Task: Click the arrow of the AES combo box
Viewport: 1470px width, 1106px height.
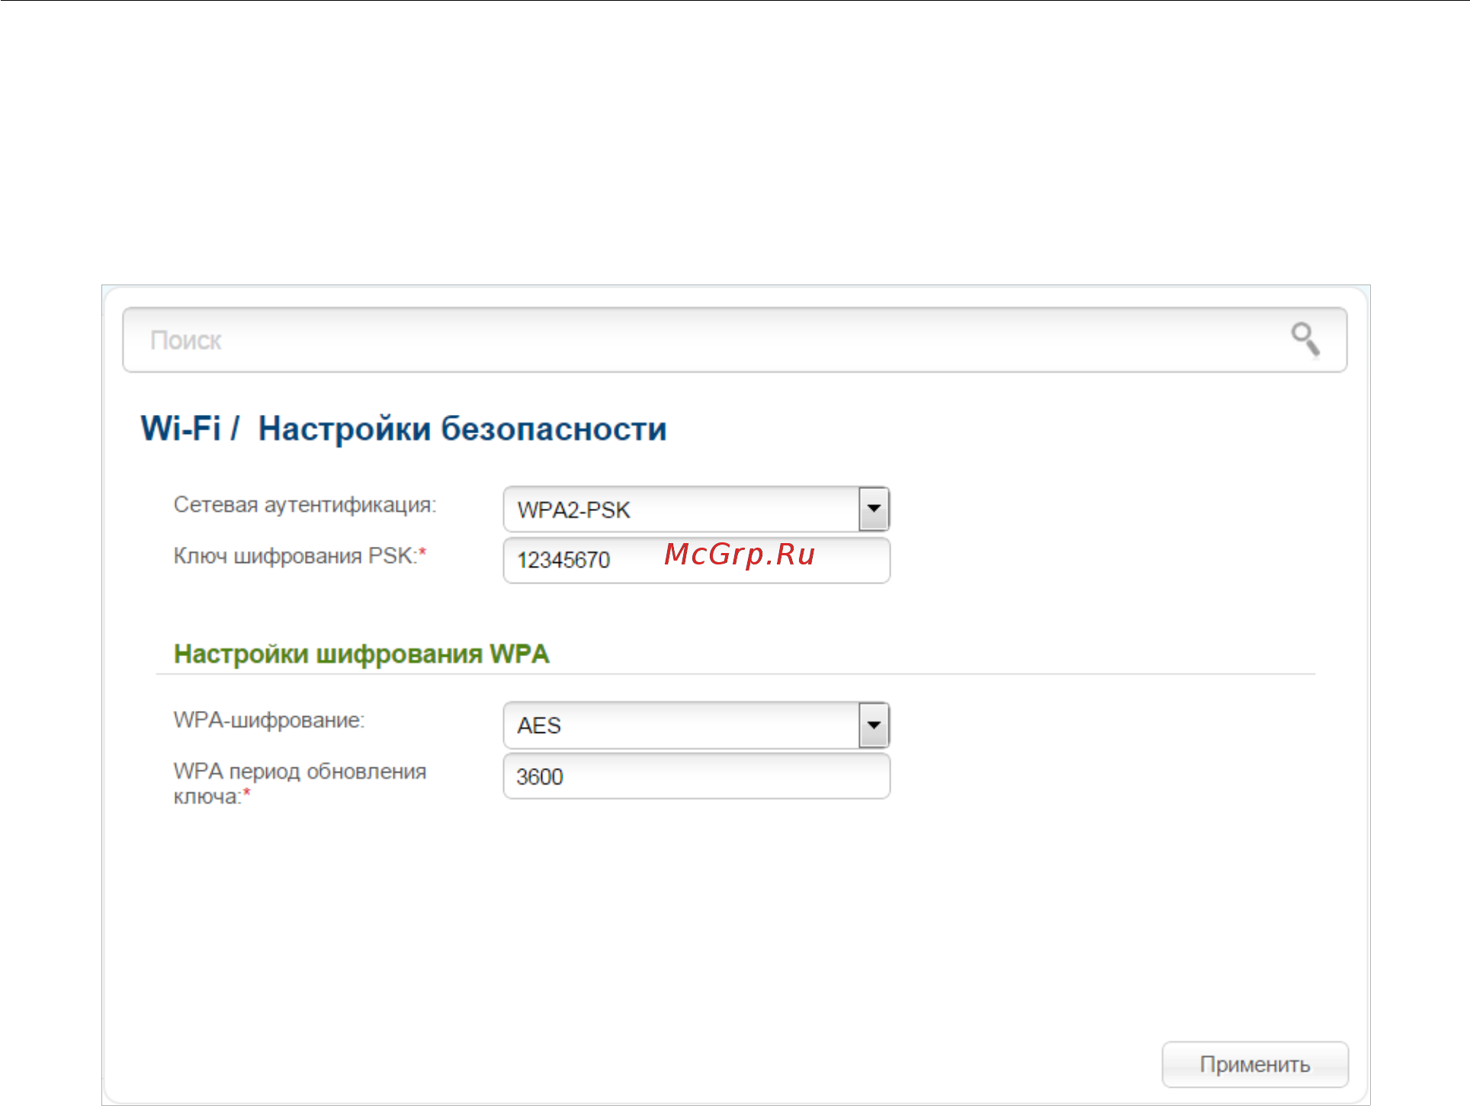Action: [874, 725]
